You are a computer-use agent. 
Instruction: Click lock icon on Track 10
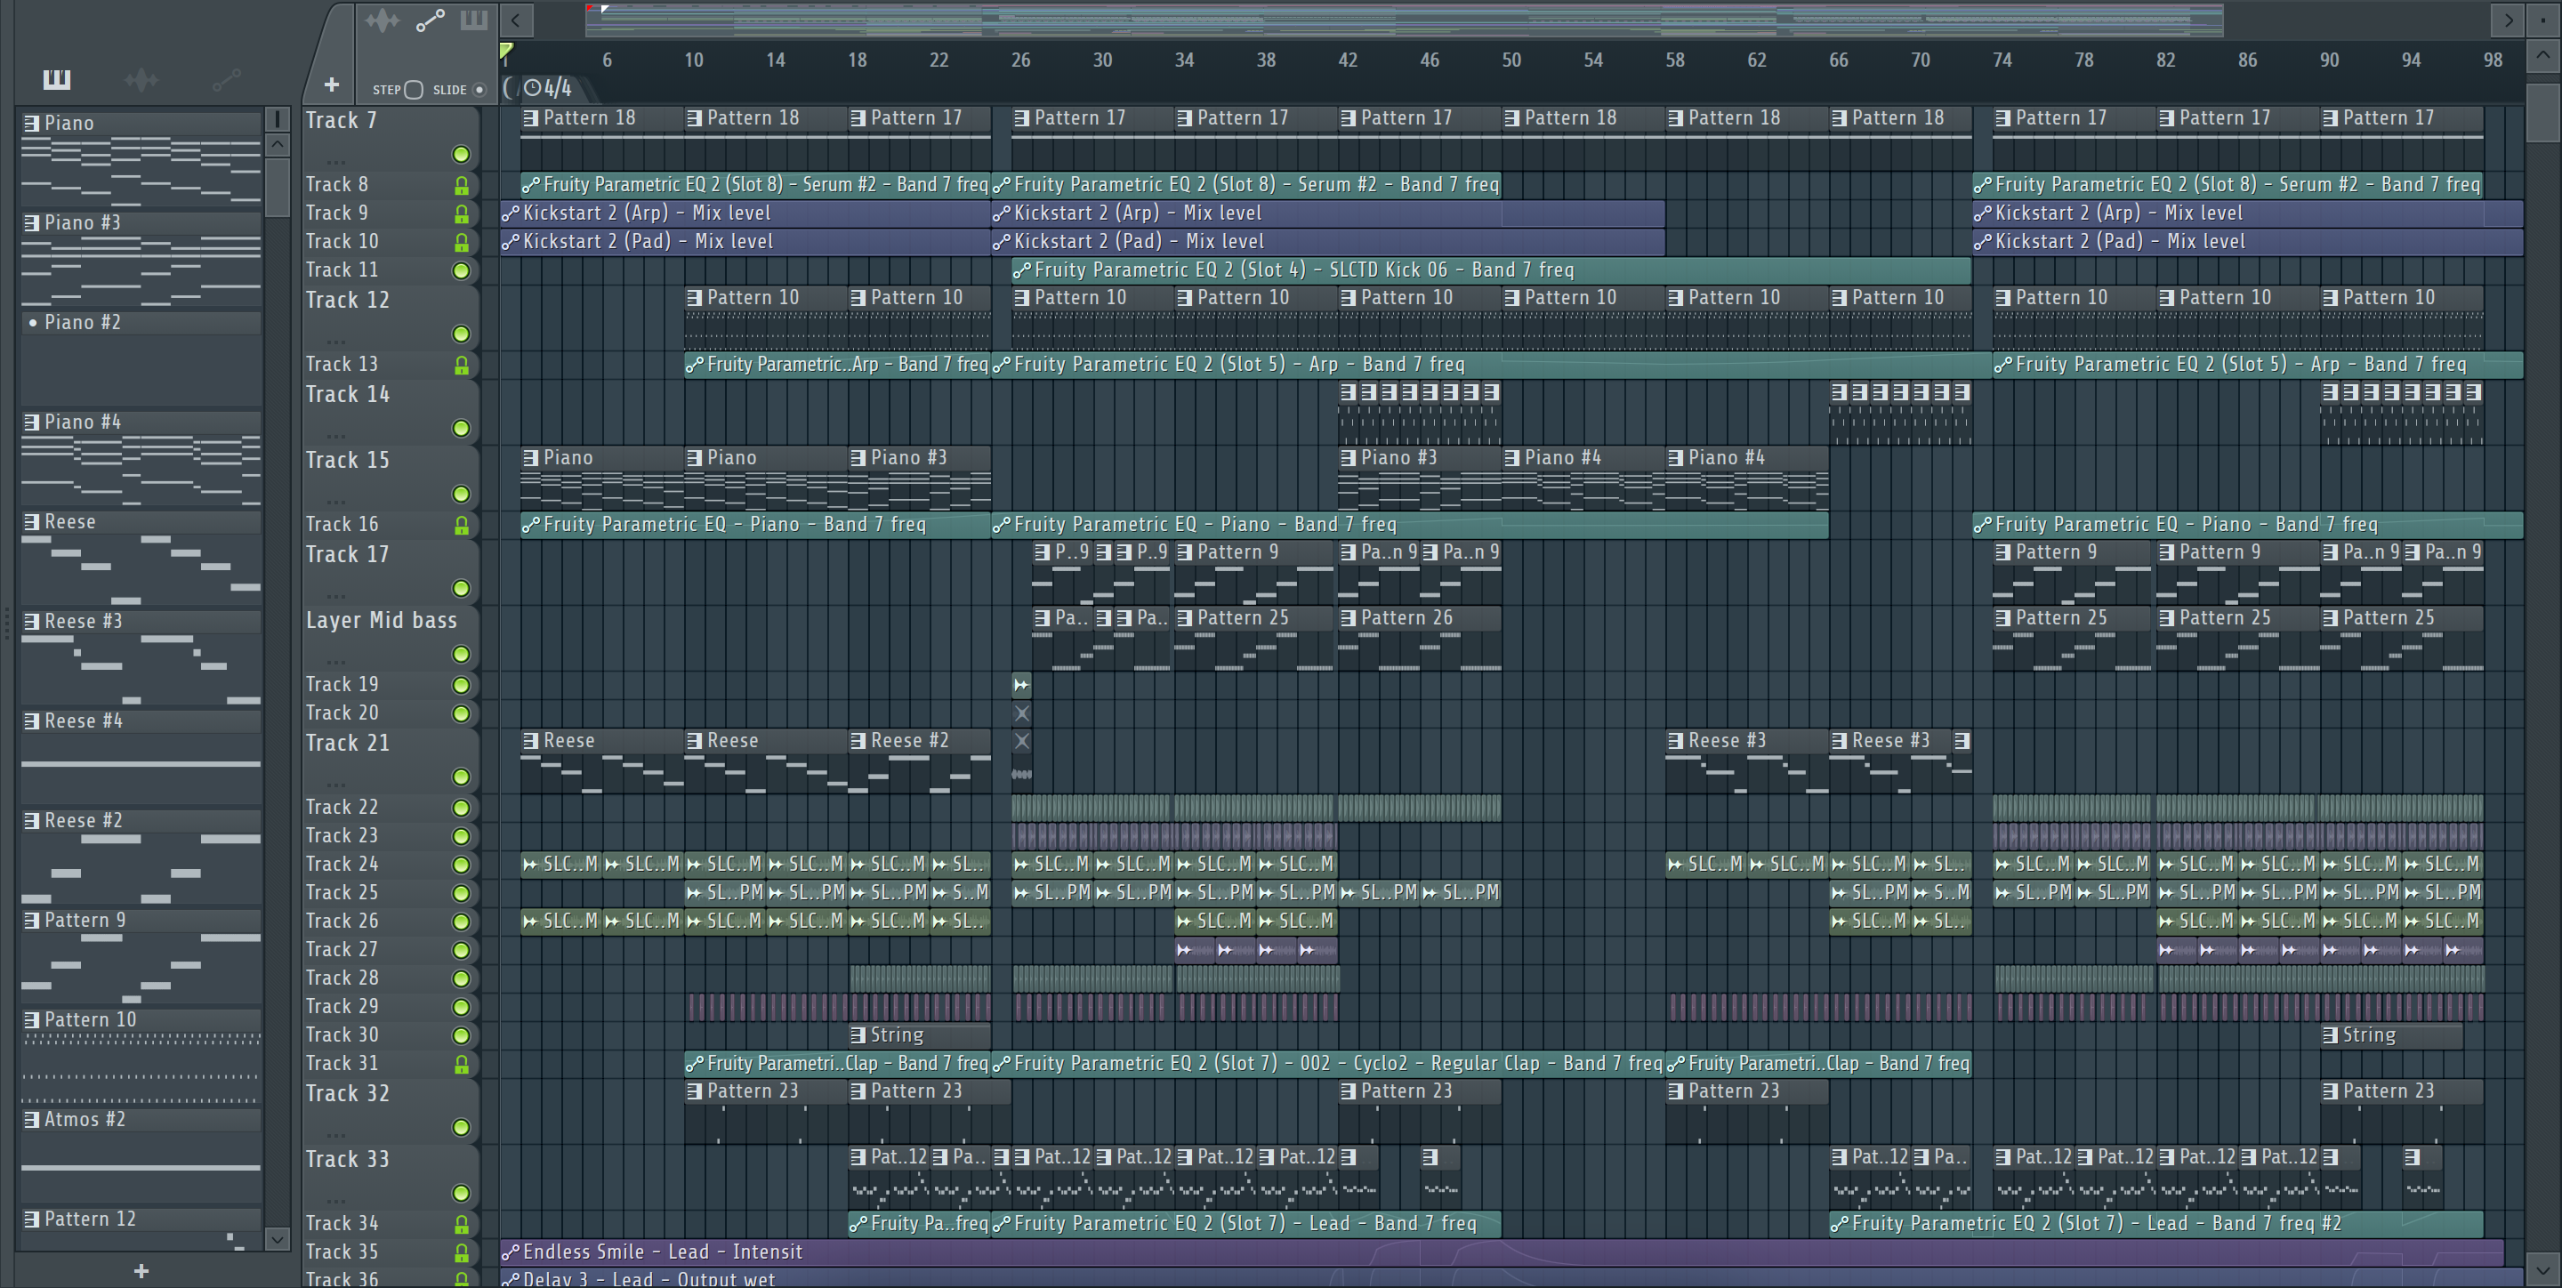(462, 242)
